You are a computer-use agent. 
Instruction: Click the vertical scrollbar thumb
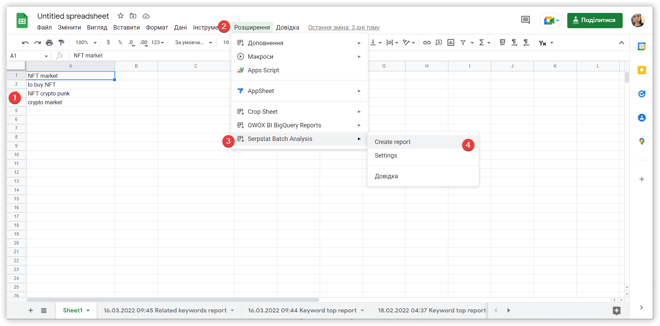click(x=627, y=77)
